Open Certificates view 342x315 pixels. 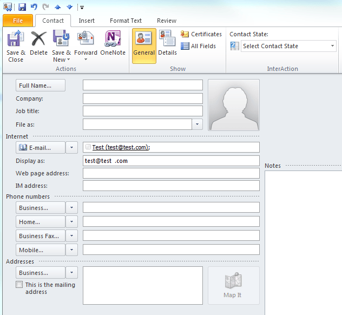201,34
